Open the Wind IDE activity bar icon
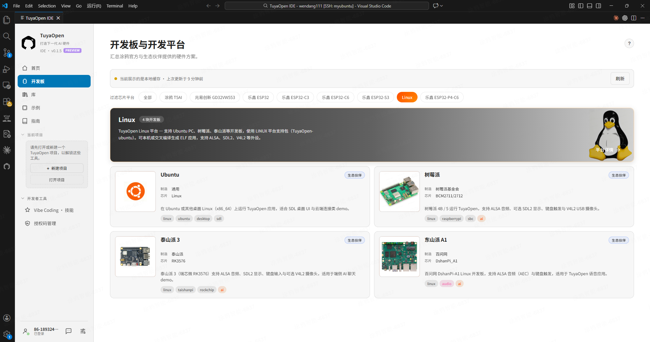Image resolution: width=650 pixels, height=342 pixels. [x=7, y=118]
